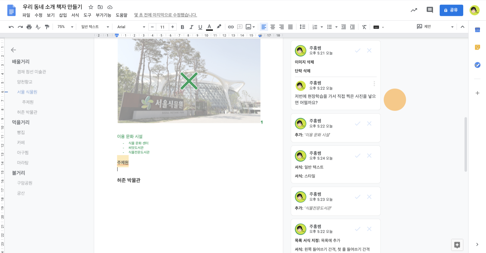The height and width of the screenshot is (253, 486).
Task: Open the 수정 menu
Action: point(38,15)
